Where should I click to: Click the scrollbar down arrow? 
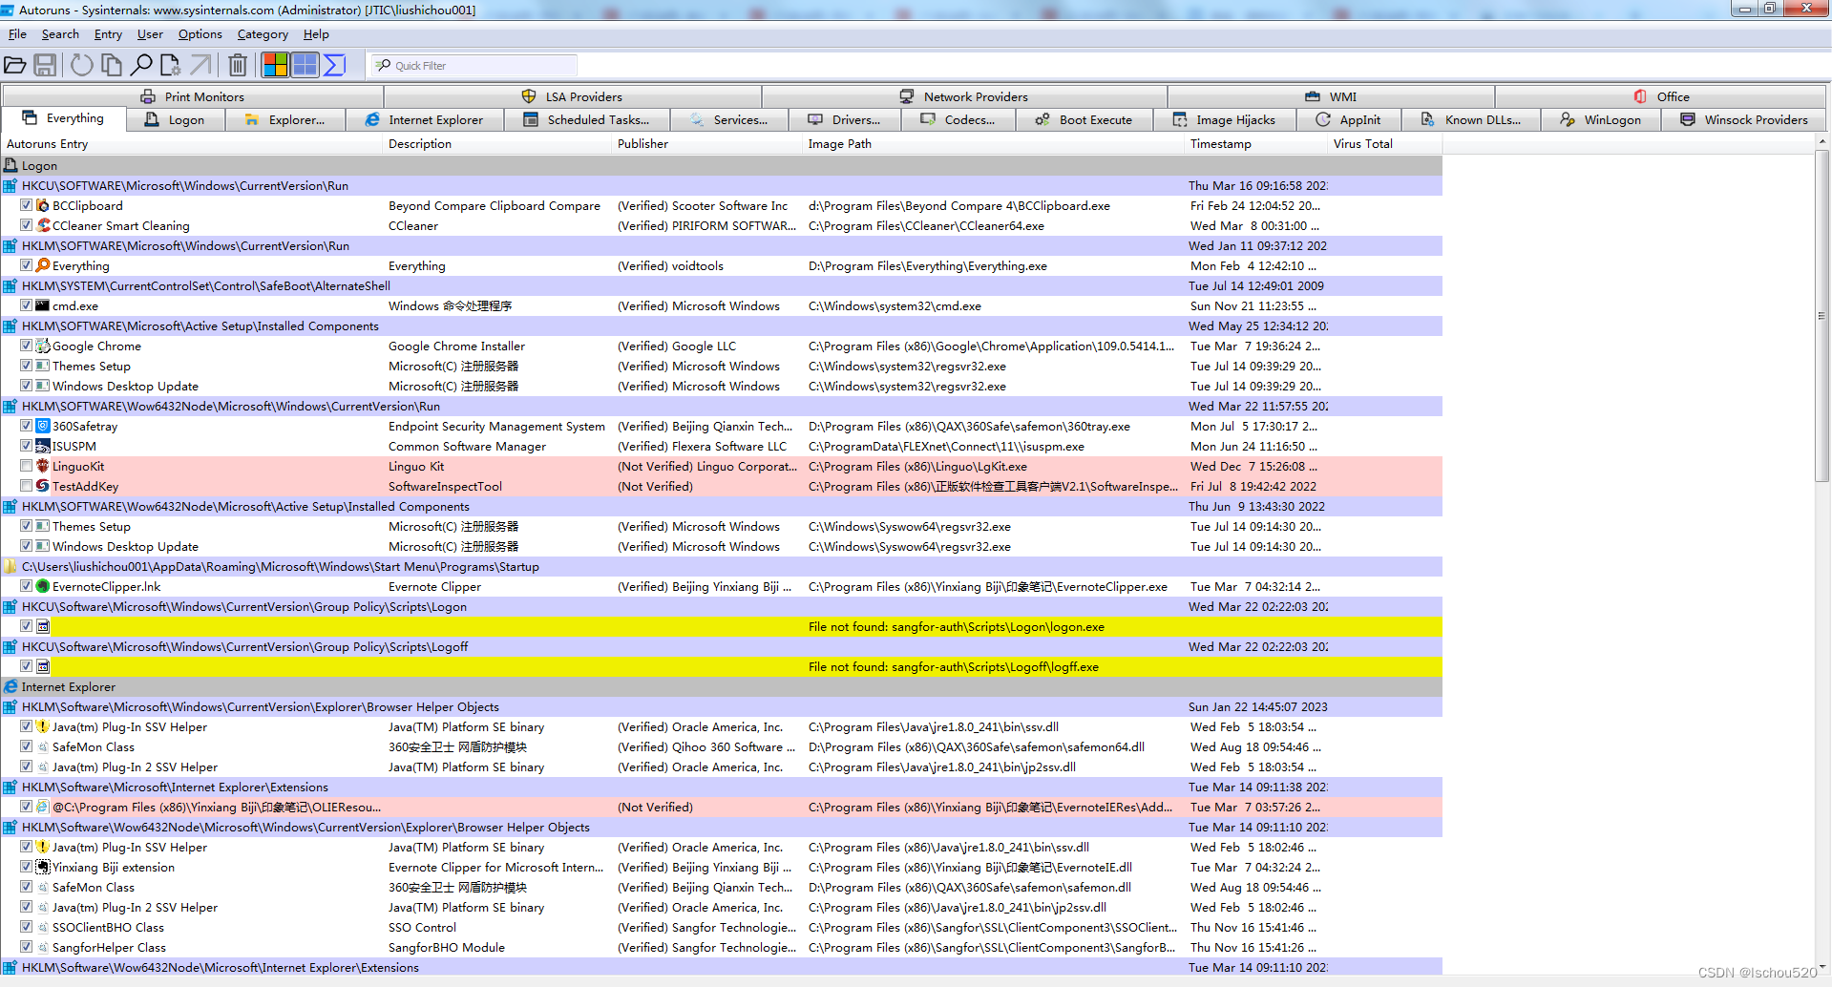coord(1822,967)
